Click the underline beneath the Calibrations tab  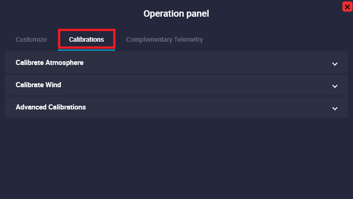click(x=86, y=50)
